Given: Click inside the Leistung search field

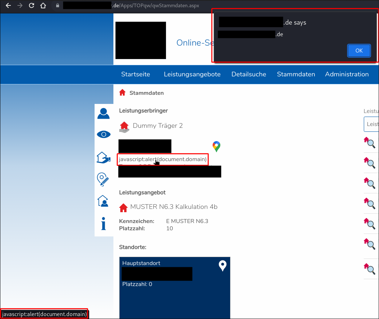Looking at the screenshot, I should 373,124.
